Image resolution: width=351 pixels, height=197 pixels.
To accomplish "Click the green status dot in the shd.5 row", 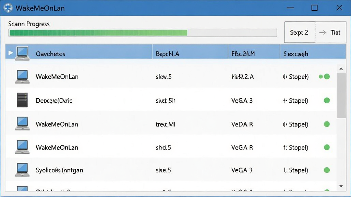I will 327,147.
